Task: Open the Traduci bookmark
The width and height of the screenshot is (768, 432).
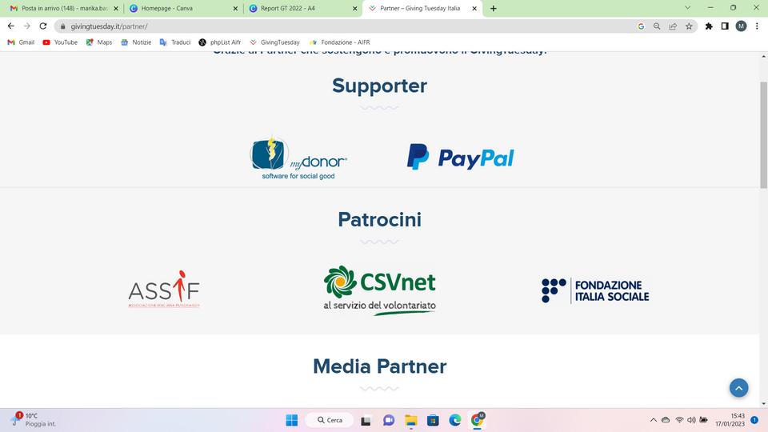Action: tap(175, 42)
